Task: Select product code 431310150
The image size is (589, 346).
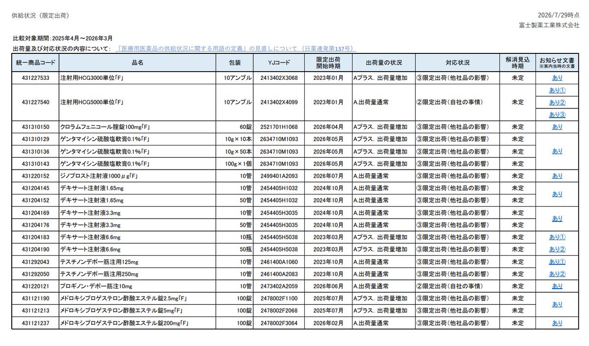Action: click(x=35, y=127)
